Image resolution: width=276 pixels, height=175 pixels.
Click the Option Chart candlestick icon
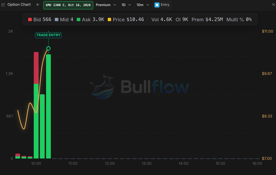point(3,4)
